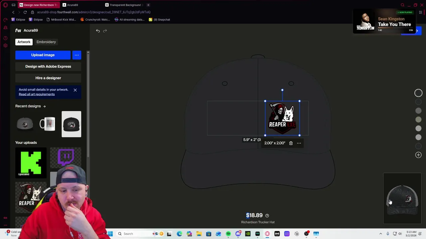The width and height of the screenshot is (426, 239).
Task: Undo the last design change
Action: 98,31
